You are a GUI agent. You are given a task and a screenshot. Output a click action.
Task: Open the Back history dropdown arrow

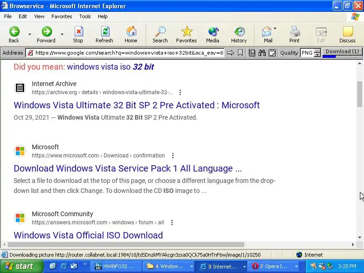pyautogui.click(x=30, y=35)
